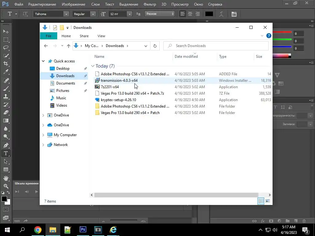The height and width of the screenshot is (236, 315).
Task: Select the Lasso tool
Action: tap(6, 48)
